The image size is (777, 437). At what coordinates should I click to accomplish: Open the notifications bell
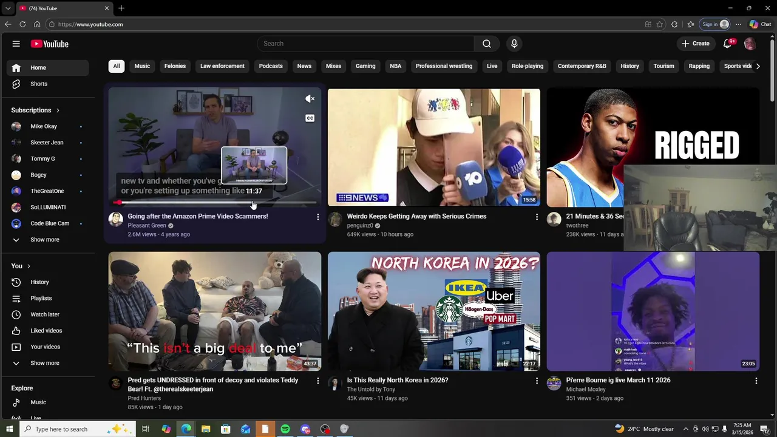point(728,44)
